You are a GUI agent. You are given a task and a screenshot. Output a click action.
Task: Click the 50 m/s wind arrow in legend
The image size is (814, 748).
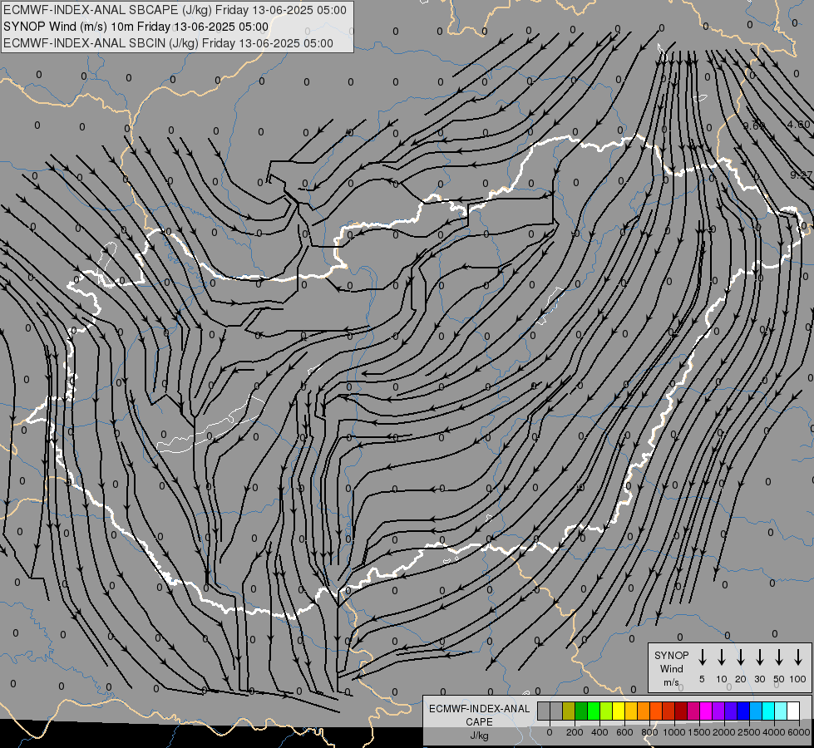click(x=779, y=657)
